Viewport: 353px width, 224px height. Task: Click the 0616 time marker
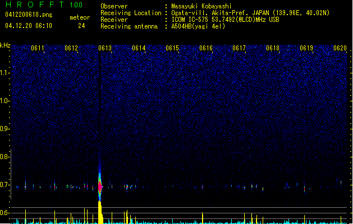coord(206,48)
